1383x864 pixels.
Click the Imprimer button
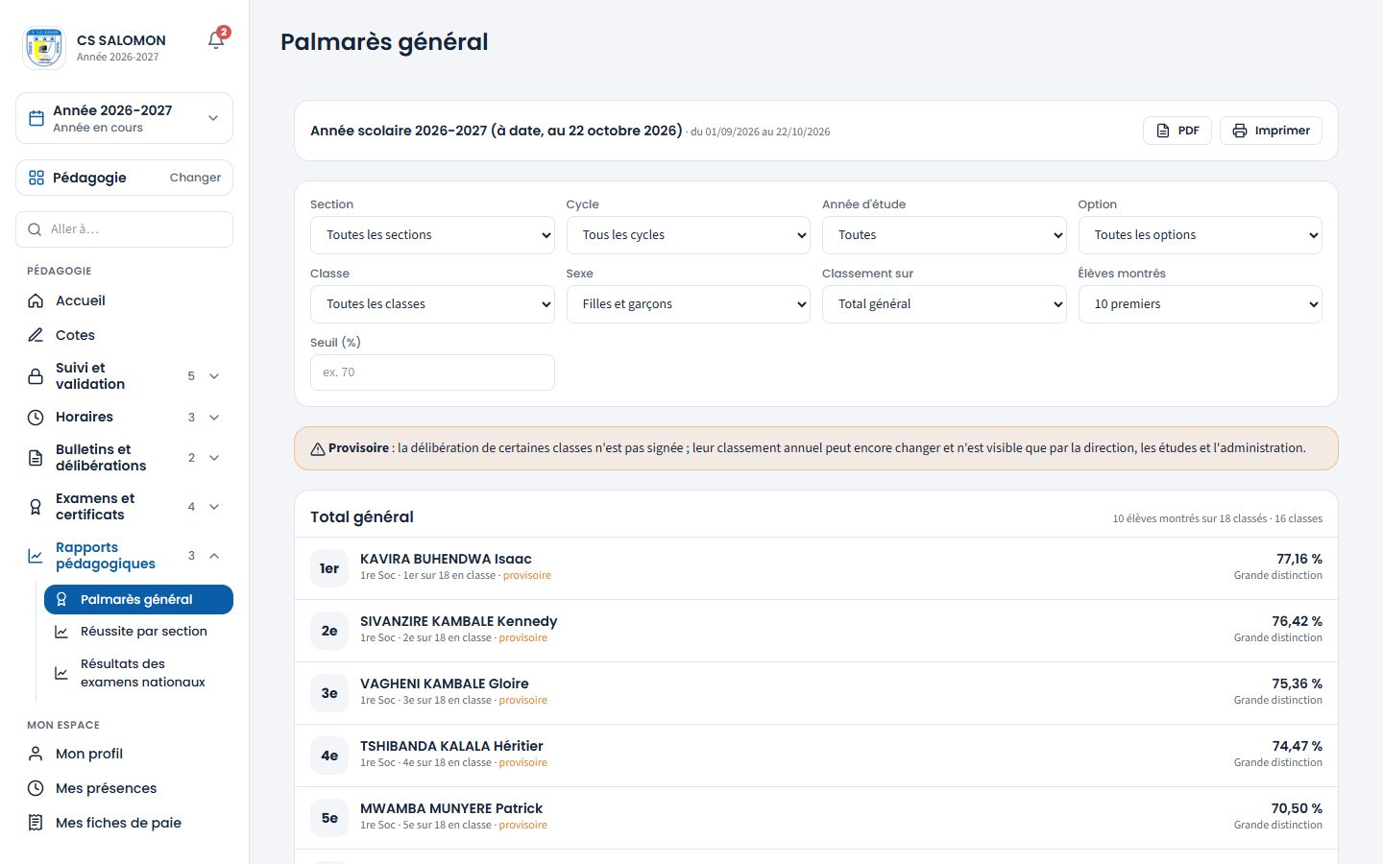point(1271,131)
